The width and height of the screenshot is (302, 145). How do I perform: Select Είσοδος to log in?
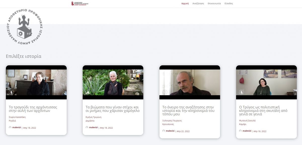[229, 4]
